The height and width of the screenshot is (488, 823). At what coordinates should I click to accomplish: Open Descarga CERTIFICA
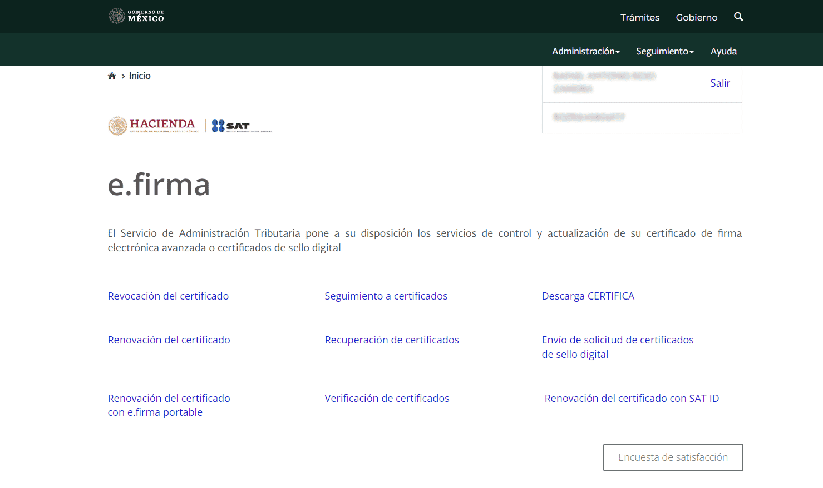coord(588,296)
